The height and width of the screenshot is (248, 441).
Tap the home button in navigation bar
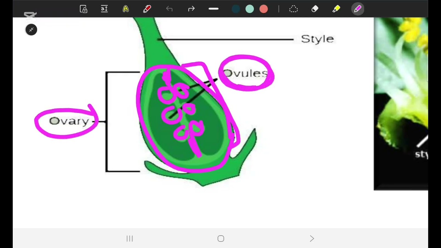coord(221,239)
